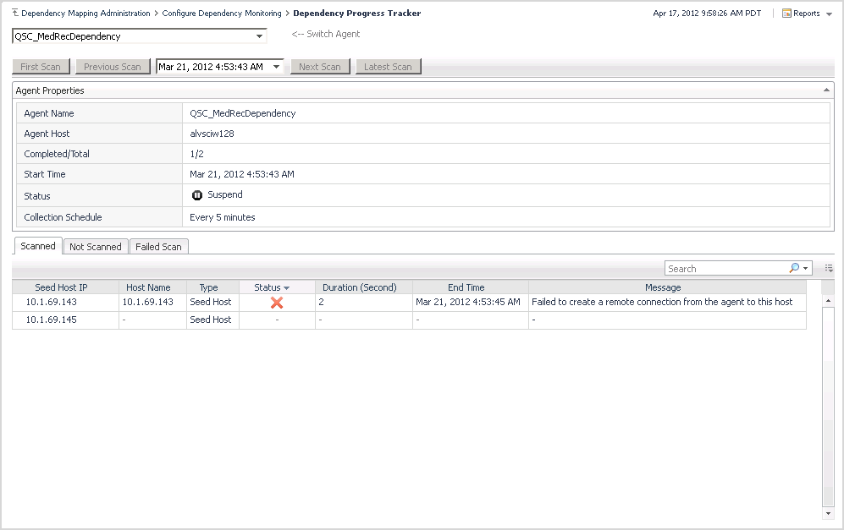The image size is (844, 530).
Task: Go to Dependency Mapping Administration breadcrumb
Action: (x=86, y=13)
